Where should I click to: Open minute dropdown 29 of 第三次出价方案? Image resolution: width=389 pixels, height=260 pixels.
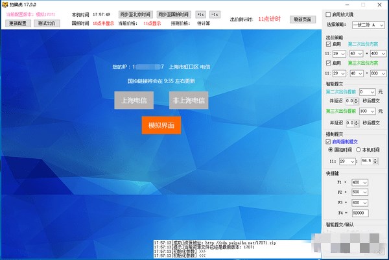click(339, 73)
